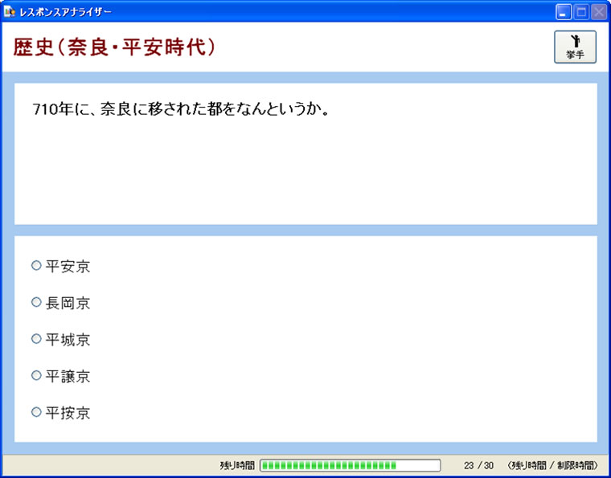Image resolution: width=611 pixels, height=478 pixels.
Task: Click the question text 710年に、奈良に移された都をなんというか。
Action: (x=182, y=110)
